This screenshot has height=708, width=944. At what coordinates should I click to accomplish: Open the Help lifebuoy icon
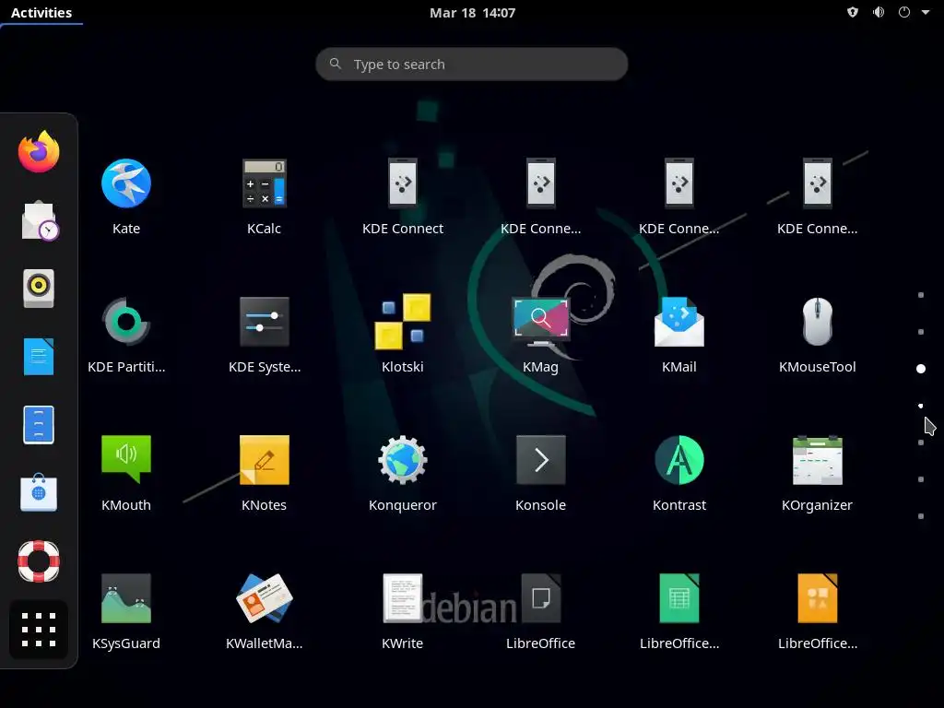(39, 561)
